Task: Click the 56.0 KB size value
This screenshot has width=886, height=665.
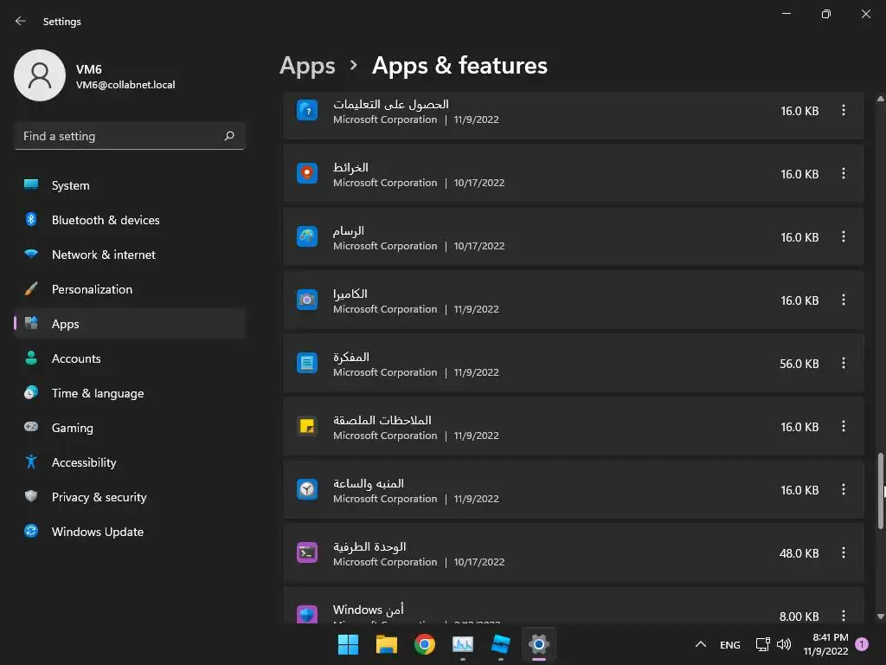Action: click(x=799, y=364)
